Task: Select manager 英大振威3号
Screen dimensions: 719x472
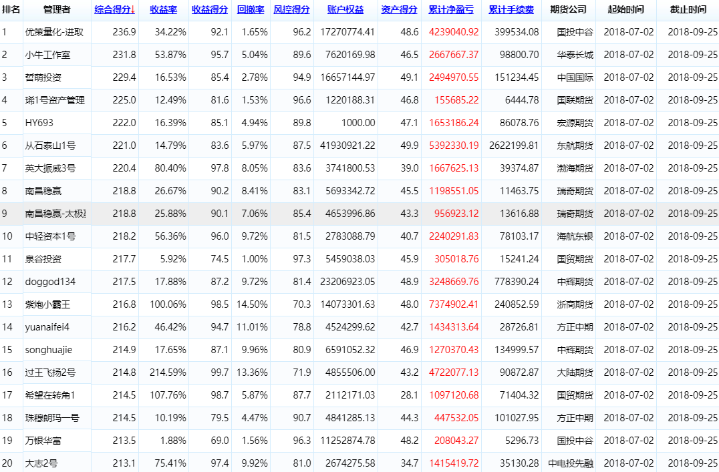Action: 50,168
